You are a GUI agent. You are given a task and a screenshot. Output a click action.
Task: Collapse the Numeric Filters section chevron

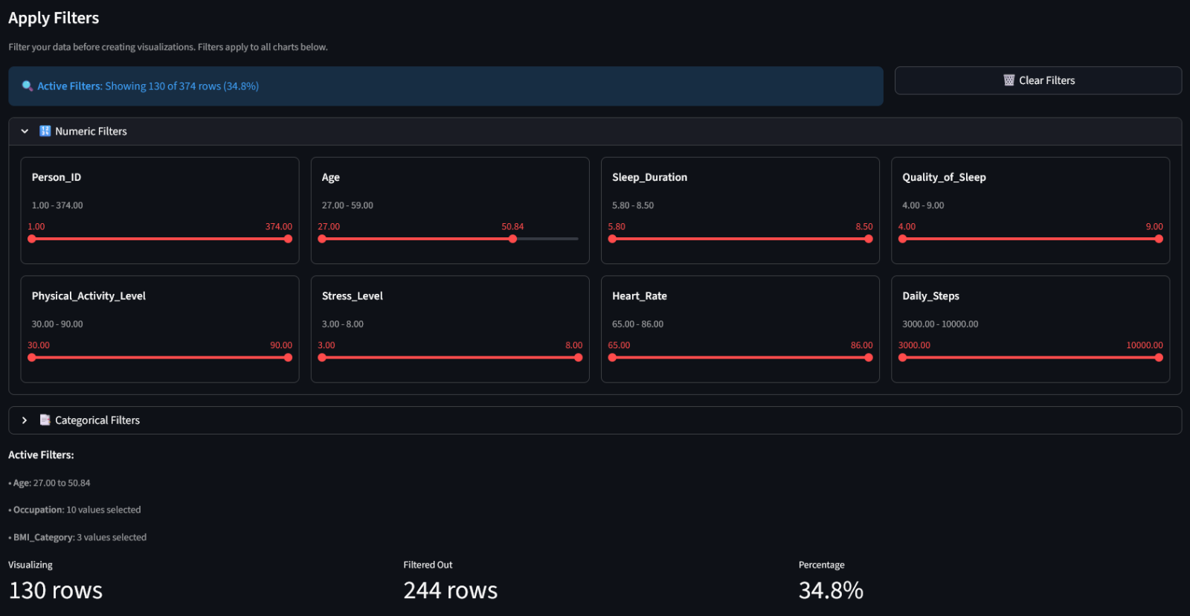25,131
